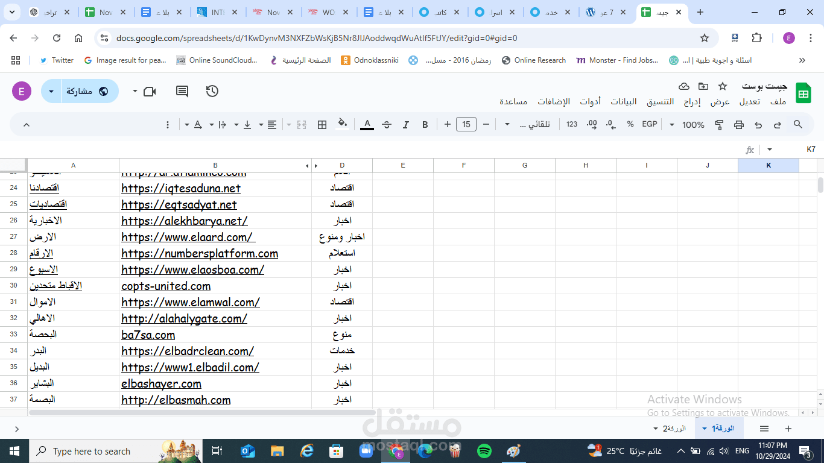Viewport: 824px width, 463px height.
Task: Check the cloud save status icon
Action: pyautogui.click(x=684, y=86)
